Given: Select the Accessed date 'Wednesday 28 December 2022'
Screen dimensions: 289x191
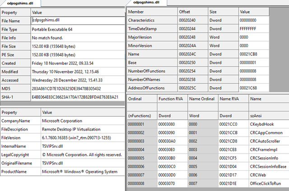Looking at the screenshot, I should 67,80.
